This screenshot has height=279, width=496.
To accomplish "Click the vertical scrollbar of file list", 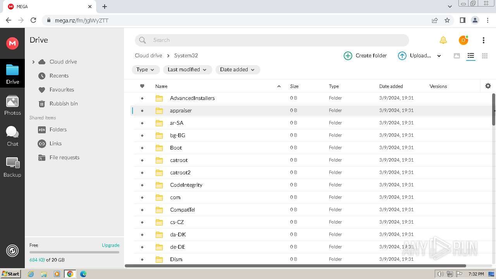I will (493, 109).
